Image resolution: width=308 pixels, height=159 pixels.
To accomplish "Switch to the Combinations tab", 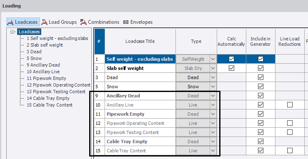I will click(100, 22).
